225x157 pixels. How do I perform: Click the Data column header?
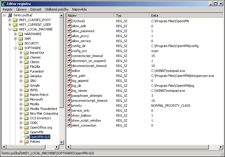point(186,15)
